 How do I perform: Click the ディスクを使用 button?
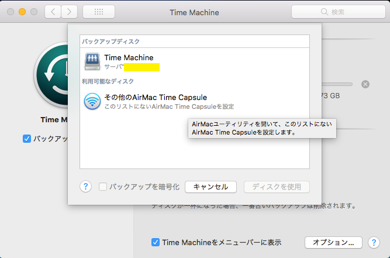tap(277, 187)
